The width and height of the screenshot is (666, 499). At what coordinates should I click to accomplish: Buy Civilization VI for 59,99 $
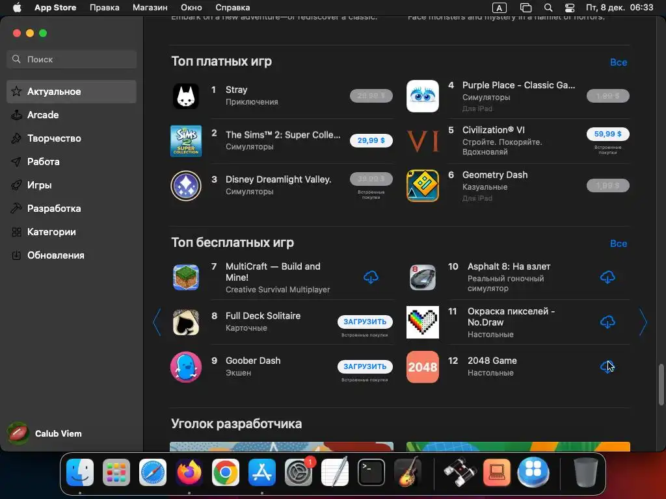click(608, 134)
